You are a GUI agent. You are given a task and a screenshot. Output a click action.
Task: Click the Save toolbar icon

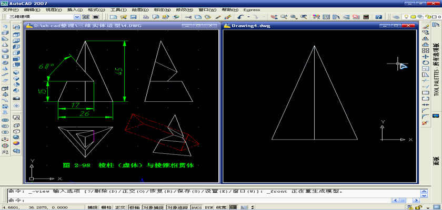[x=133, y=17]
